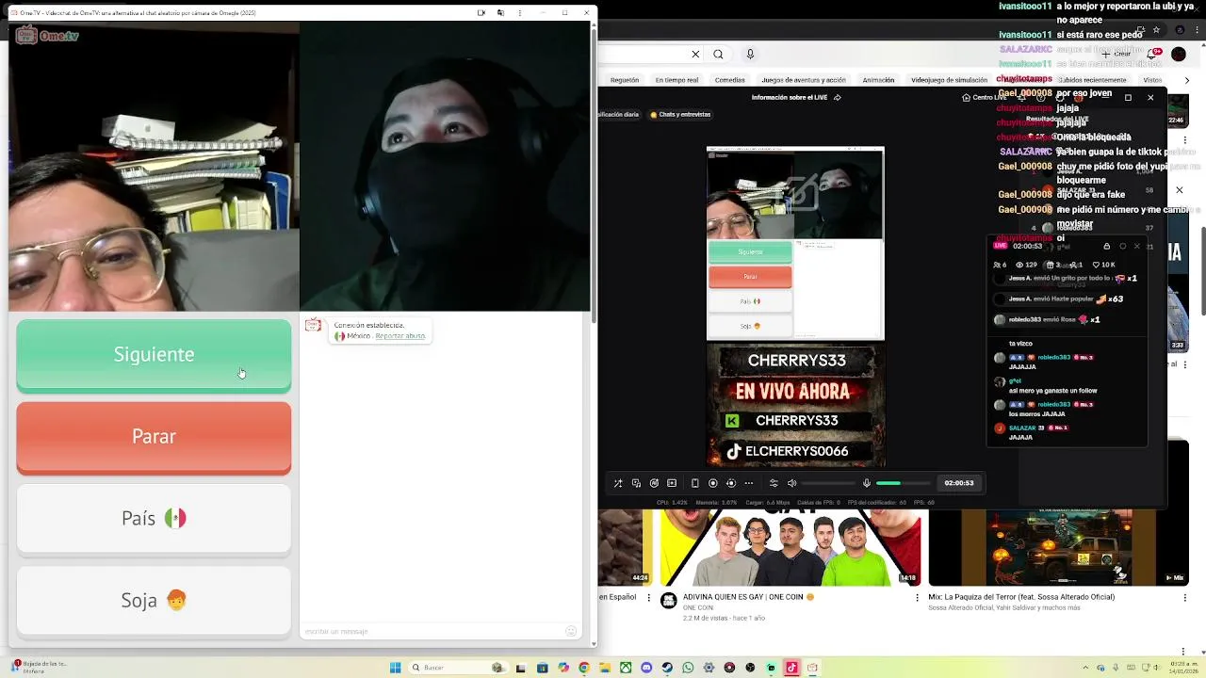1206x678 pixels.
Task: Open Steam from taskbar
Action: point(667,668)
